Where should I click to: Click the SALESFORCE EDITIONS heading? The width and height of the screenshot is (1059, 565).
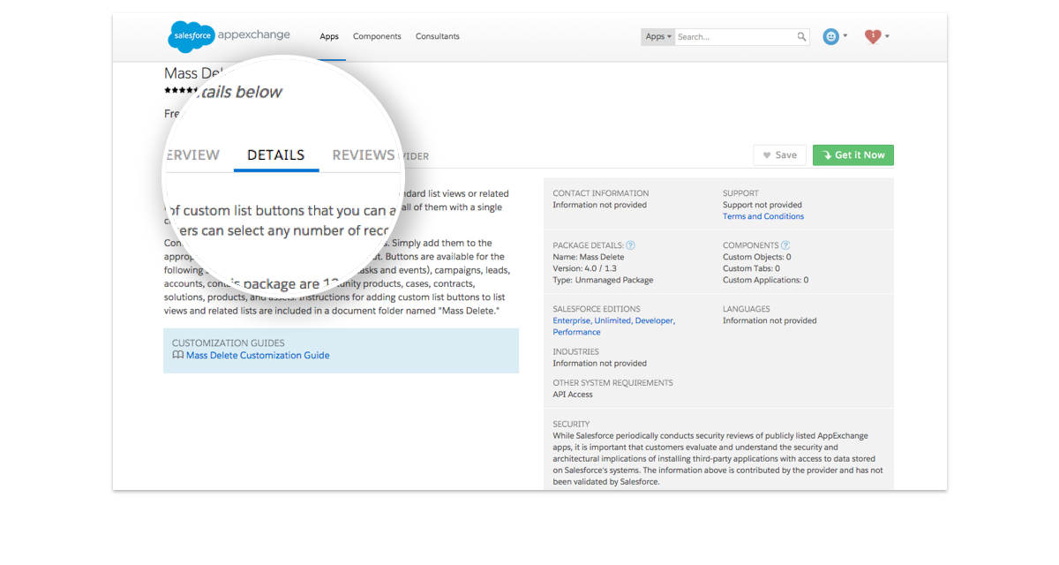tap(595, 309)
